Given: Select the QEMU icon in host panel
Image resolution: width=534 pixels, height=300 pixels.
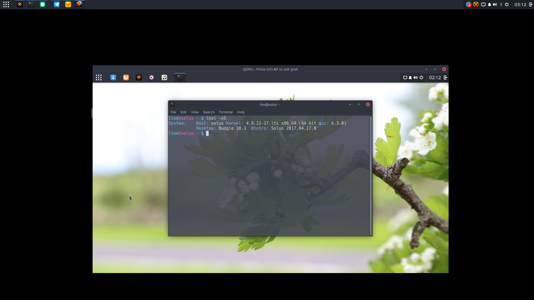Looking at the screenshot, I should click(x=80, y=4).
